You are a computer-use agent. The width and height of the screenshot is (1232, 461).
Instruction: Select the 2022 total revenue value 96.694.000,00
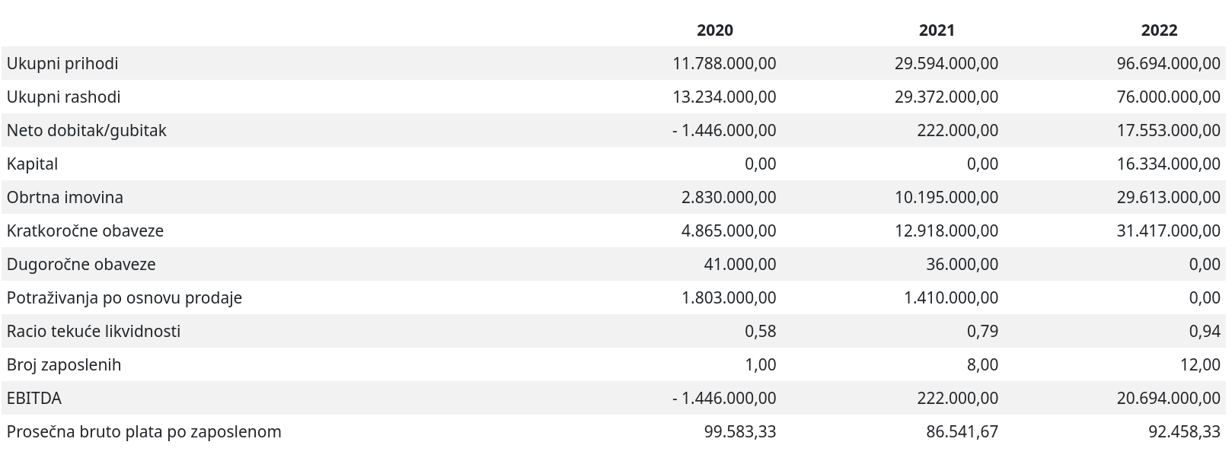[x=1168, y=64]
